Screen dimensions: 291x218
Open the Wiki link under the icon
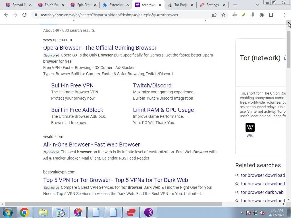250,135
